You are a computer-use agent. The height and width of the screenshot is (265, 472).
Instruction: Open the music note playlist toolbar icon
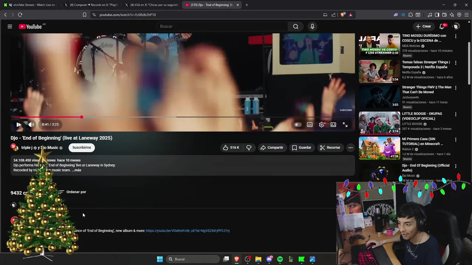430,15
